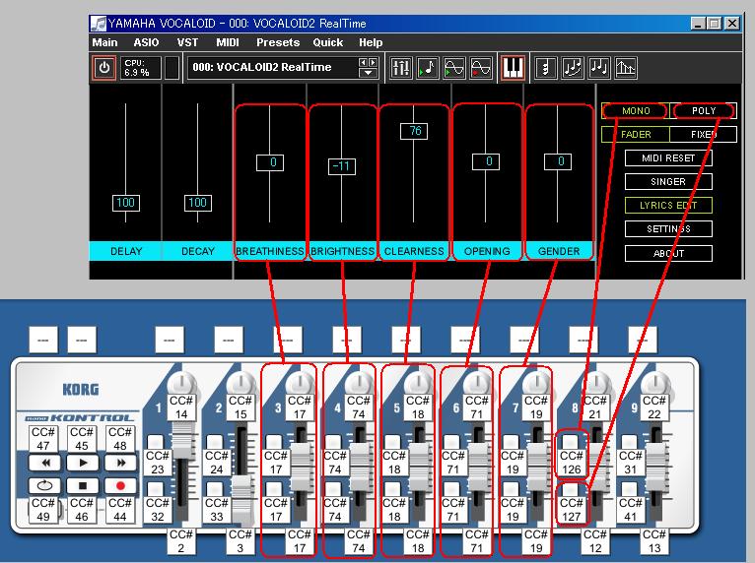This screenshot has width=755, height=563.
Task: Click the ABOUT button
Action: pyautogui.click(x=668, y=253)
